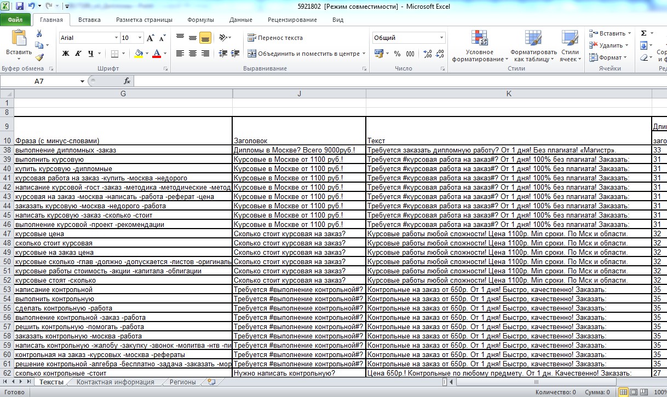The image size is (667, 397).
Task: Switch to the Данные tab
Action: tap(241, 20)
